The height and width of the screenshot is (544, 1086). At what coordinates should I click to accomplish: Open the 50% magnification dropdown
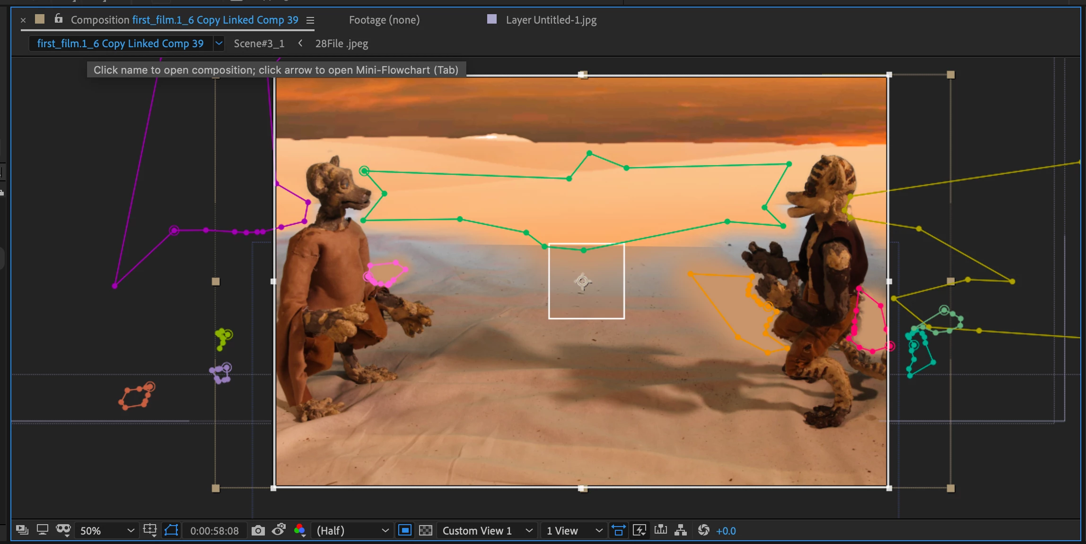[x=107, y=530]
